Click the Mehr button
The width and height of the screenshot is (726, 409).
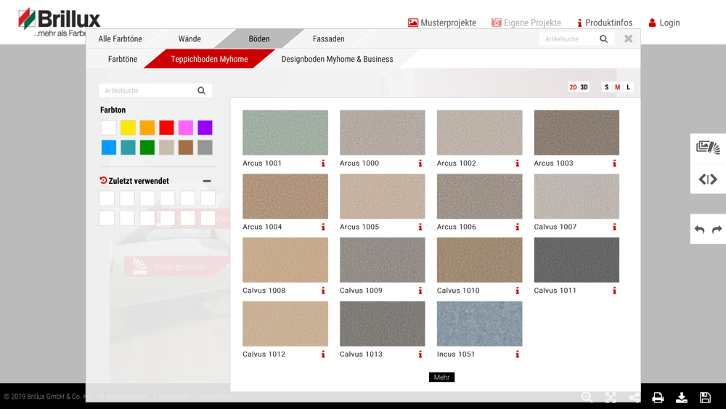pyautogui.click(x=441, y=377)
